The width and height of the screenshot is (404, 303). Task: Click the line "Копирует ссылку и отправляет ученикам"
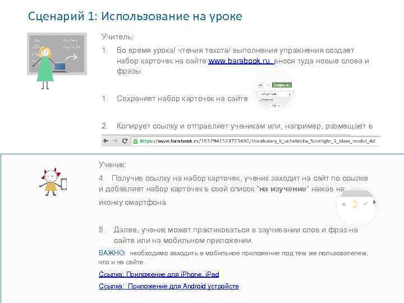[191, 126]
